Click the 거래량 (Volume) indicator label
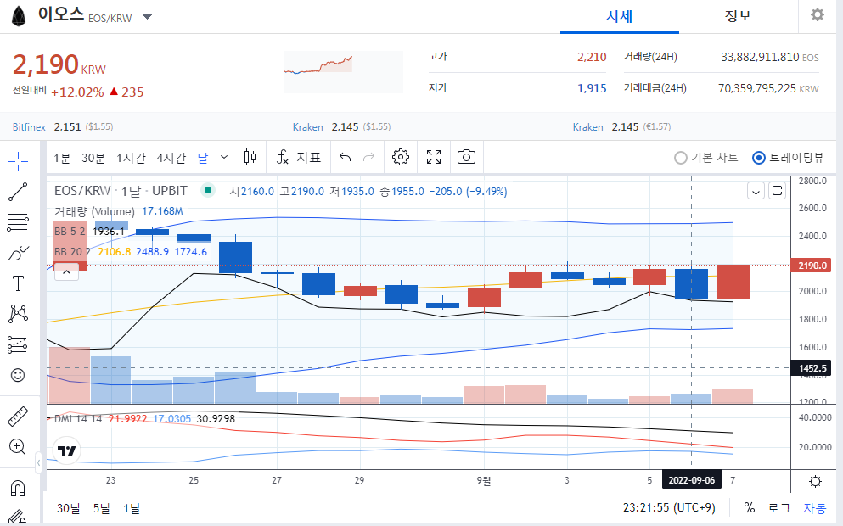This screenshot has width=843, height=526. pyautogui.click(x=94, y=212)
